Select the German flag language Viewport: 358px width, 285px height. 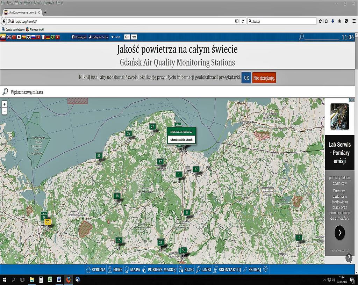(x=48, y=37)
